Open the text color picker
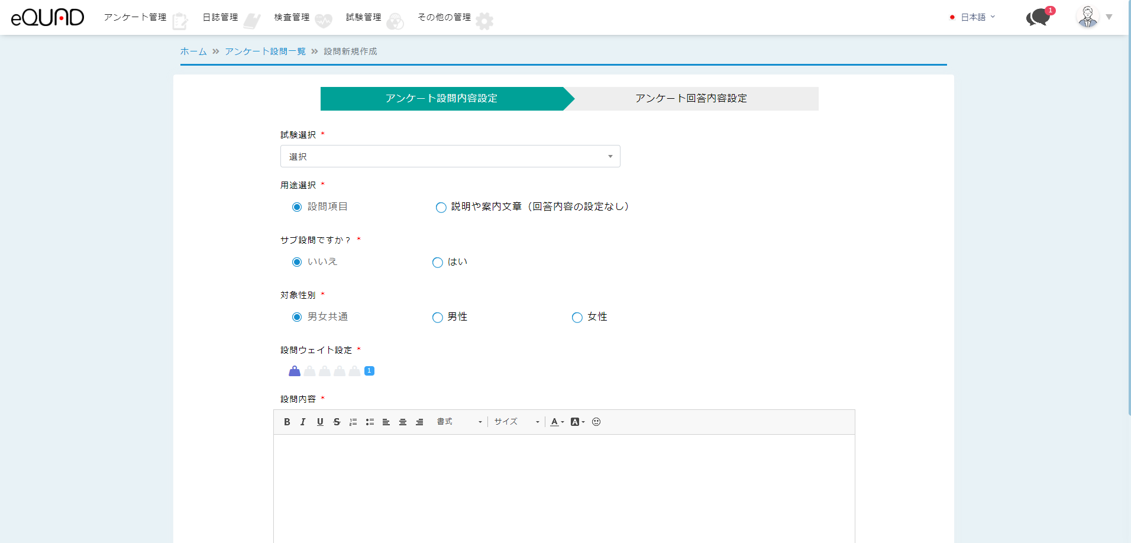 coord(557,422)
